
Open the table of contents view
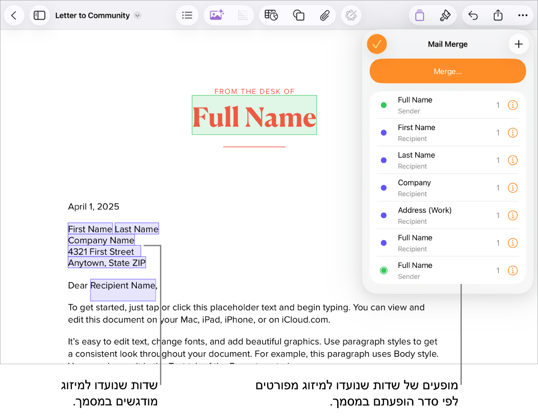(187, 15)
